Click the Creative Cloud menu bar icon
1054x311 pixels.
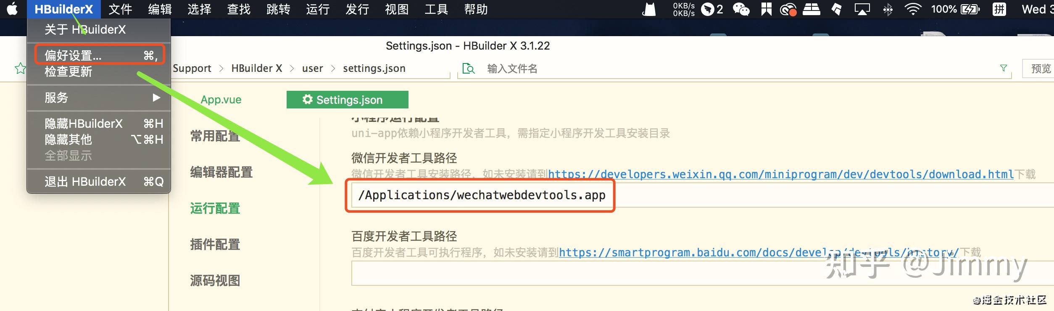(x=788, y=9)
